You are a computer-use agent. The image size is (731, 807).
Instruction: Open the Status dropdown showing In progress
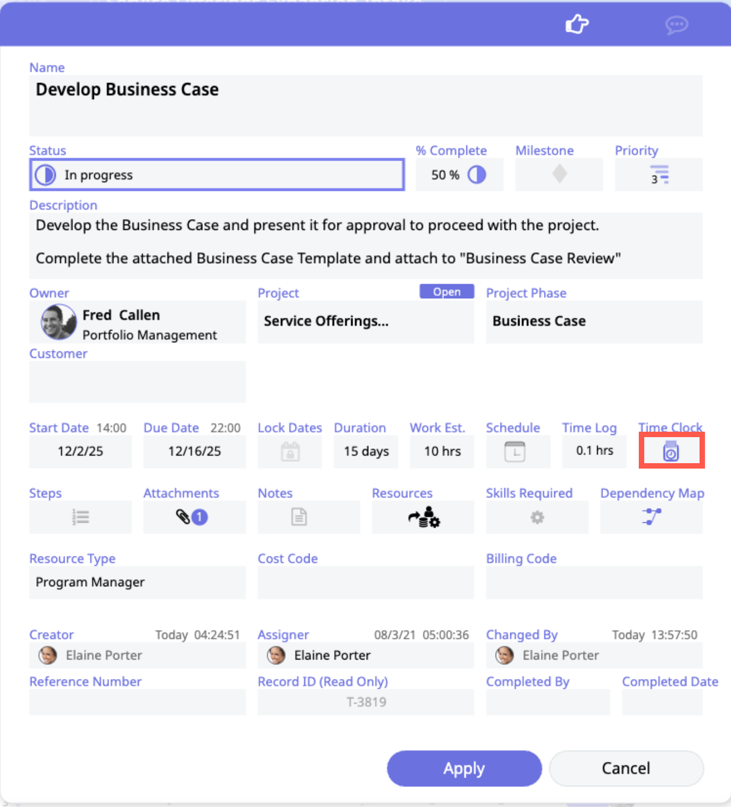click(x=217, y=175)
